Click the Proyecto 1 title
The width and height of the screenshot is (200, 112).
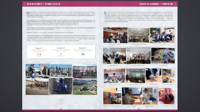[x=39, y=48]
